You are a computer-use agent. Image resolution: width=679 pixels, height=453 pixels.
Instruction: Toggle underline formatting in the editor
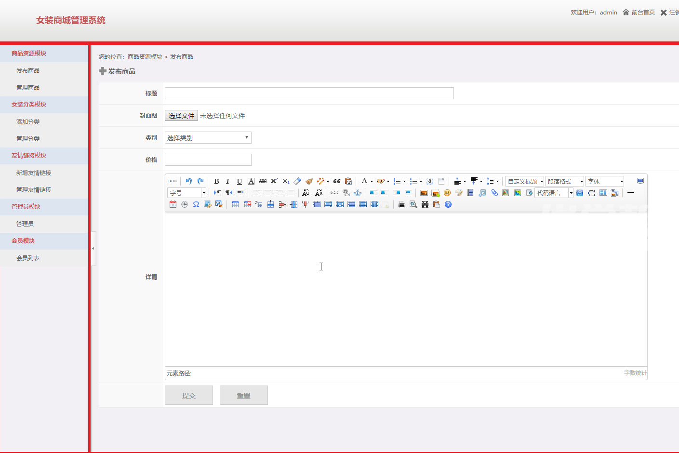pyautogui.click(x=239, y=181)
